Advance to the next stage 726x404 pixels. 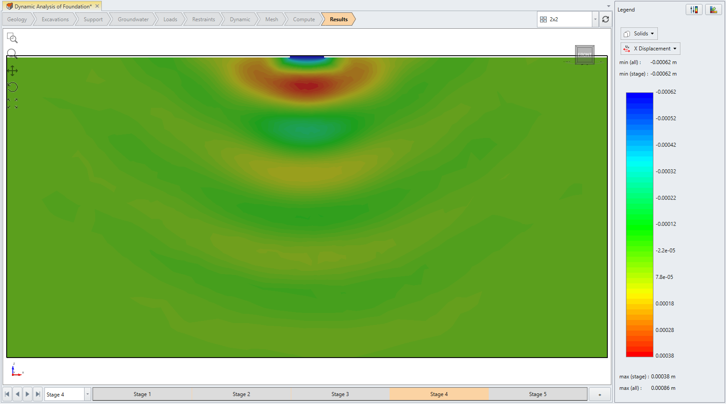[28, 394]
